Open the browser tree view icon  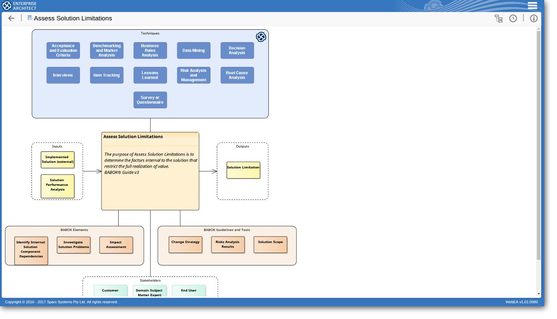point(498,18)
